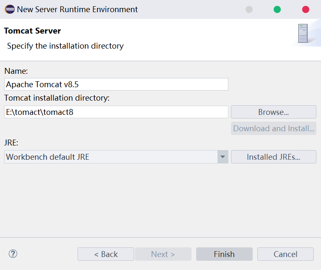The width and height of the screenshot is (321, 270).
Task: Open the Installed JREs... dialog
Action: click(274, 157)
